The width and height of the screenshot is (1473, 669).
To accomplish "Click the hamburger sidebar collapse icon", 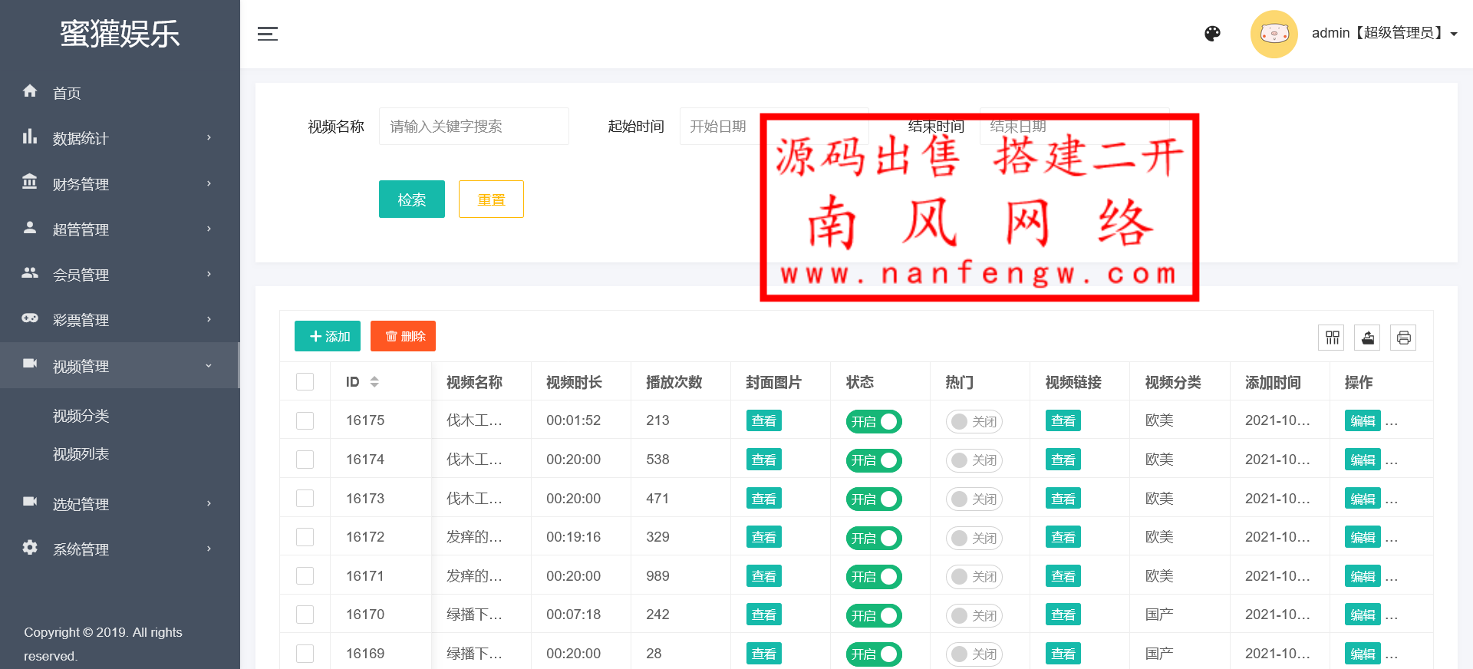I will 267,34.
